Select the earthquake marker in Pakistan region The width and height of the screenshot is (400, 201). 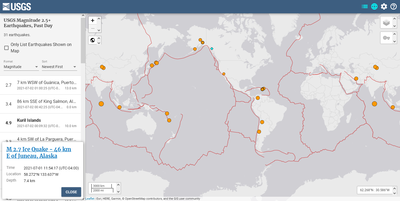(356, 78)
